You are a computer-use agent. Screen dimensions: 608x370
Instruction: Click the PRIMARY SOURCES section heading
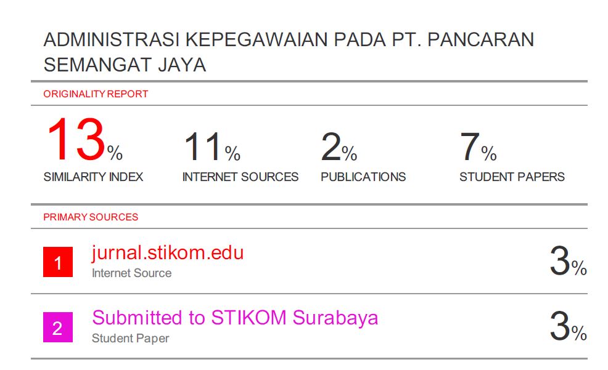point(91,217)
